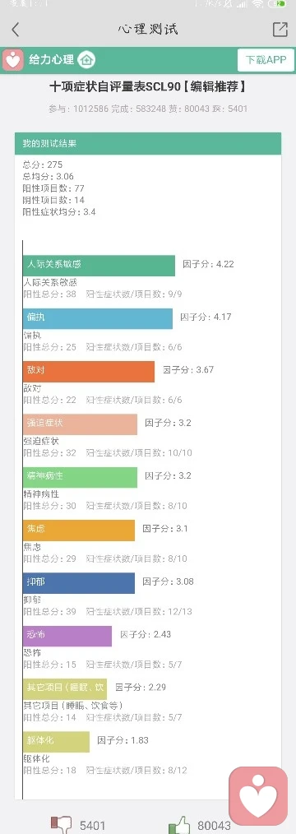Tap the orange 敌对 bar
The width and height of the screenshot is (296, 834).
click(89, 371)
